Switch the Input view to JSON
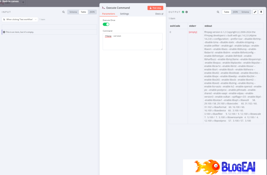267x175 pixels. [x=92, y=12]
